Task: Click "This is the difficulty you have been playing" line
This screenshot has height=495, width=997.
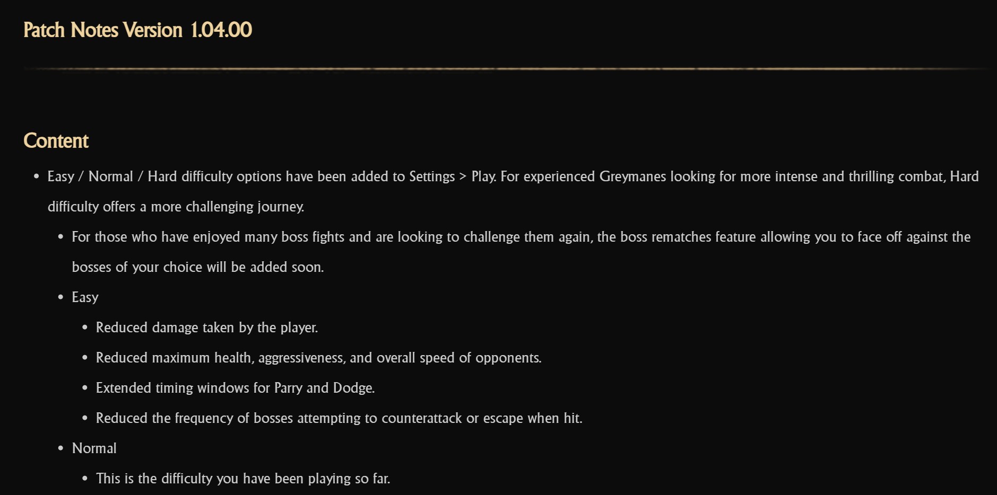Action: [x=242, y=479]
